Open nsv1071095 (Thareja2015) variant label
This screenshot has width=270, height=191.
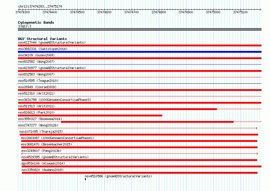click(x=41, y=132)
